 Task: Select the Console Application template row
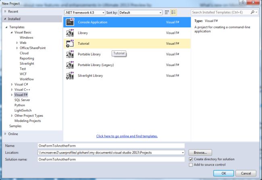[127, 22]
